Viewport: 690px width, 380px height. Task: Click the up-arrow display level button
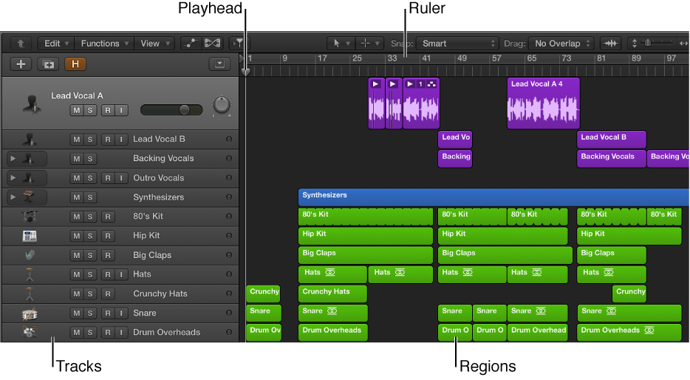click(20, 43)
